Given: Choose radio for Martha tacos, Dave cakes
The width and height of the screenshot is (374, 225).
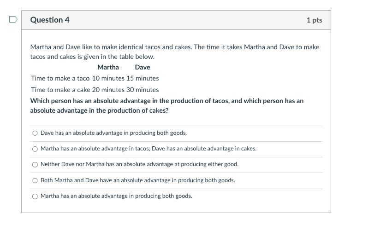Looking at the screenshot, I should point(35,149).
